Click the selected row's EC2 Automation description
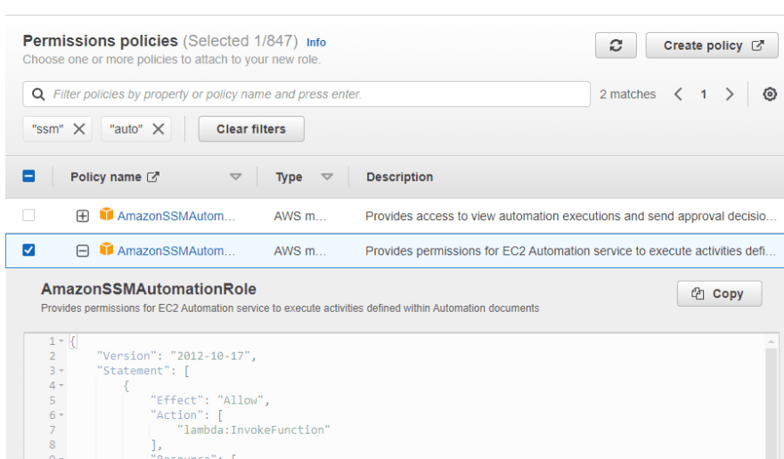Image resolution: width=784 pixels, height=459 pixels. point(571,250)
